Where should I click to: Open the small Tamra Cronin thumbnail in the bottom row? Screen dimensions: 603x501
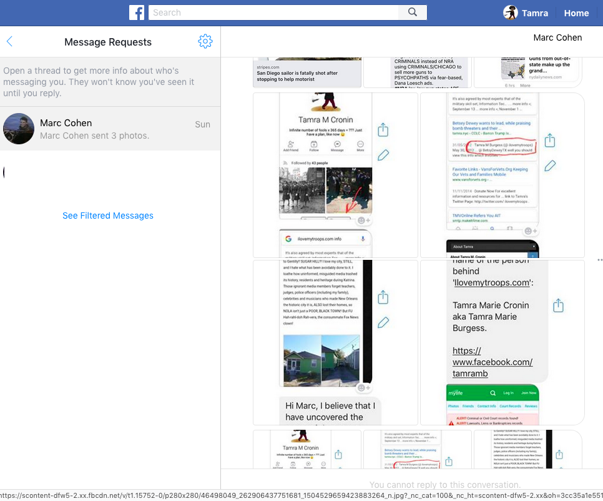307,449
